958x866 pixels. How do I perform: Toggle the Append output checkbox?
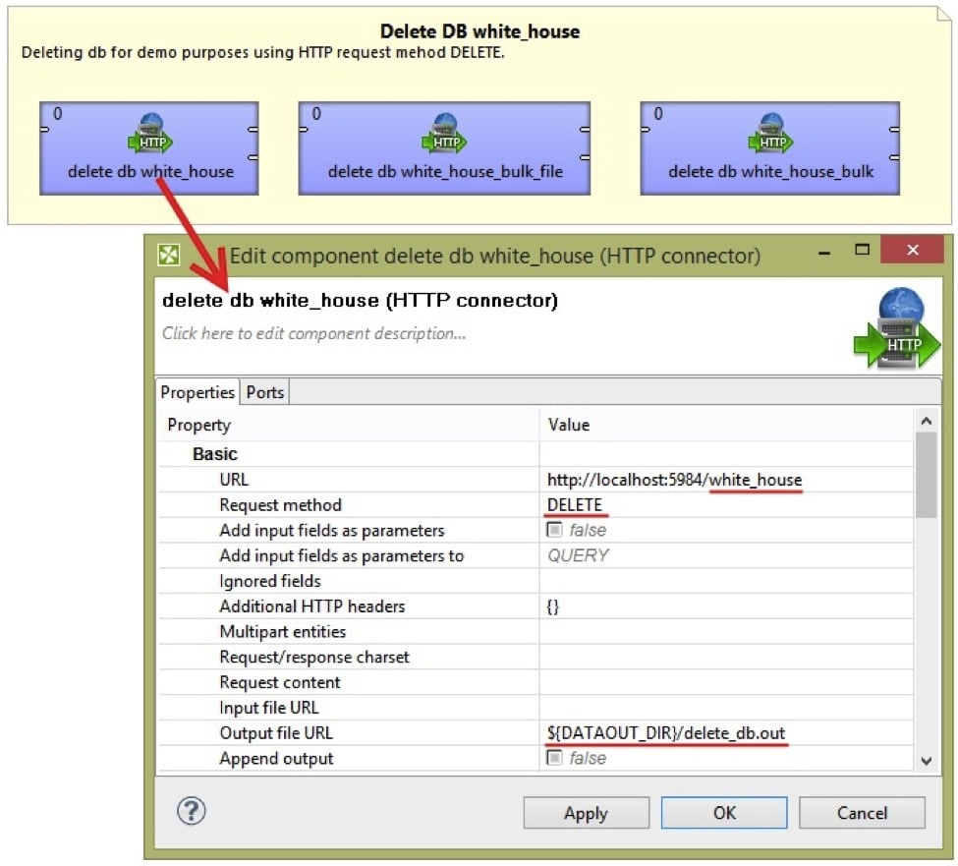click(x=555, y=758)
